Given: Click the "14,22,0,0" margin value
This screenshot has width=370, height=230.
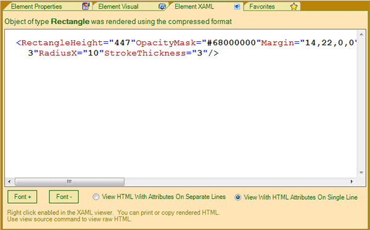Looking at the screenshot, I should [329, 43].
